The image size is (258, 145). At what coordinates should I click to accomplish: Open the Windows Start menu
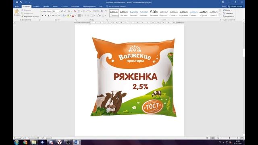click(x=17, y=142)
